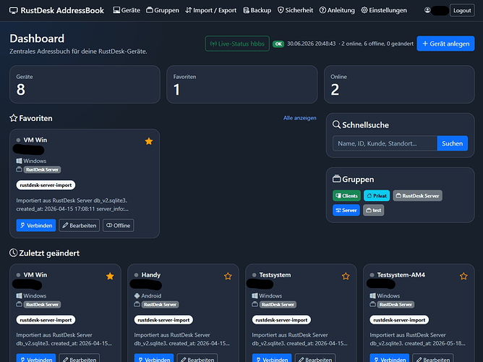
Task: Click the Handy device title
Action: click(151, 274)
